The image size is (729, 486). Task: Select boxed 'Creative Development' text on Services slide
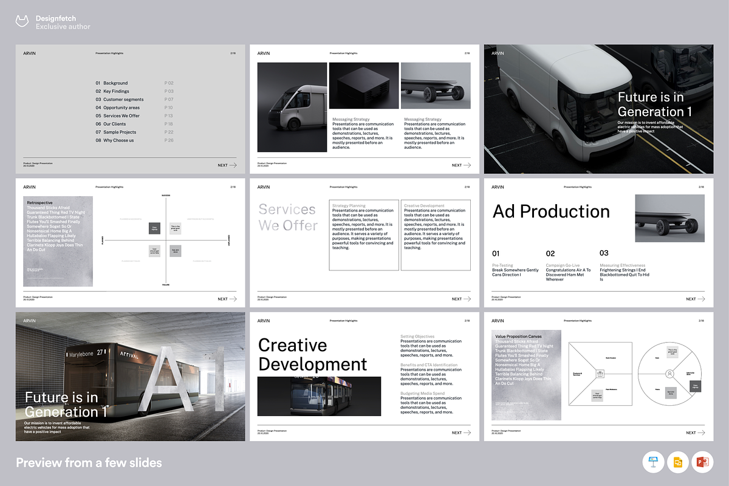(x=436, y=235)
